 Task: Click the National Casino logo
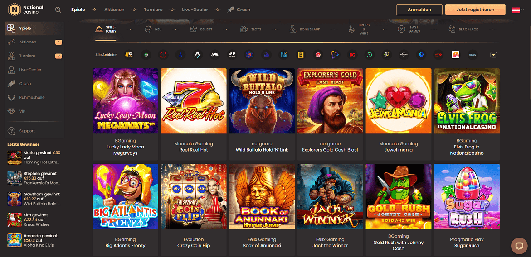[x=26, y=10]
